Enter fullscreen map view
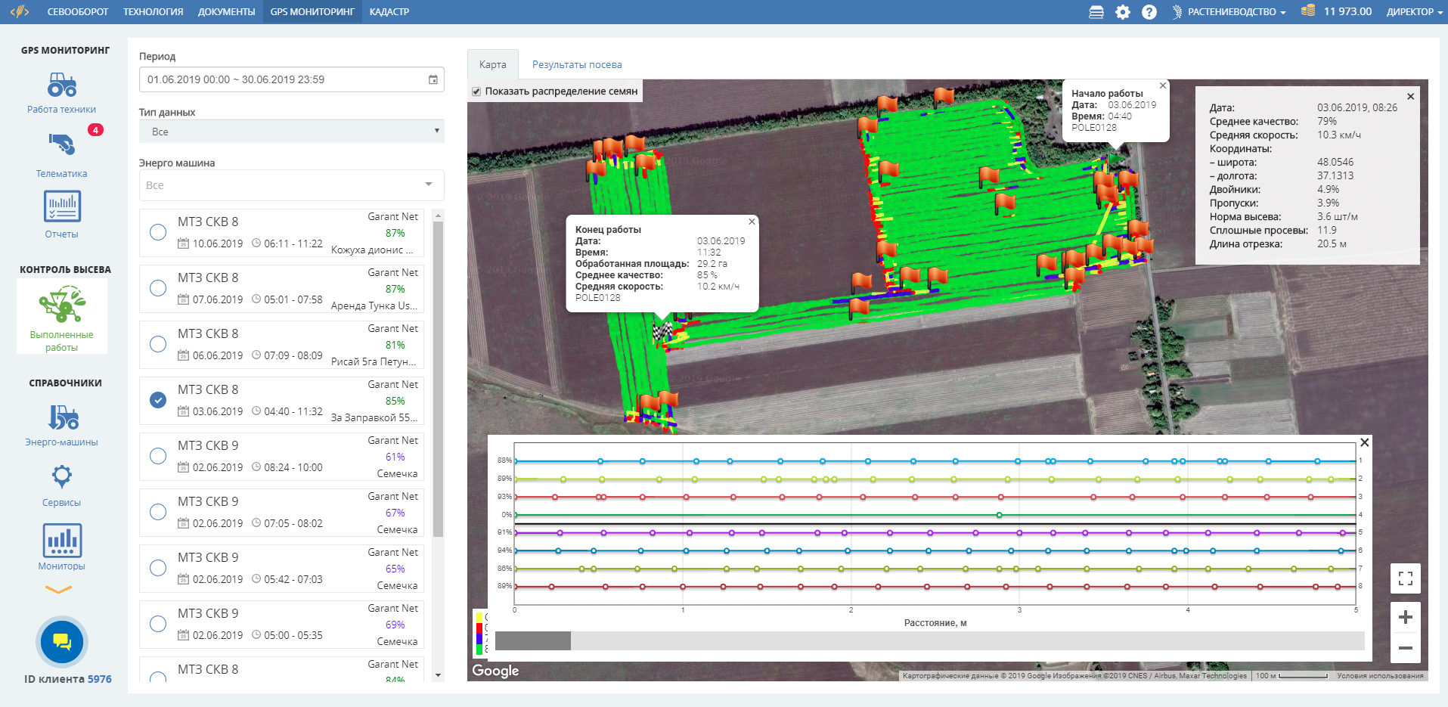Image resolution: width=1448 pixels, height=707 pixels. click(x=1405, y=578)
